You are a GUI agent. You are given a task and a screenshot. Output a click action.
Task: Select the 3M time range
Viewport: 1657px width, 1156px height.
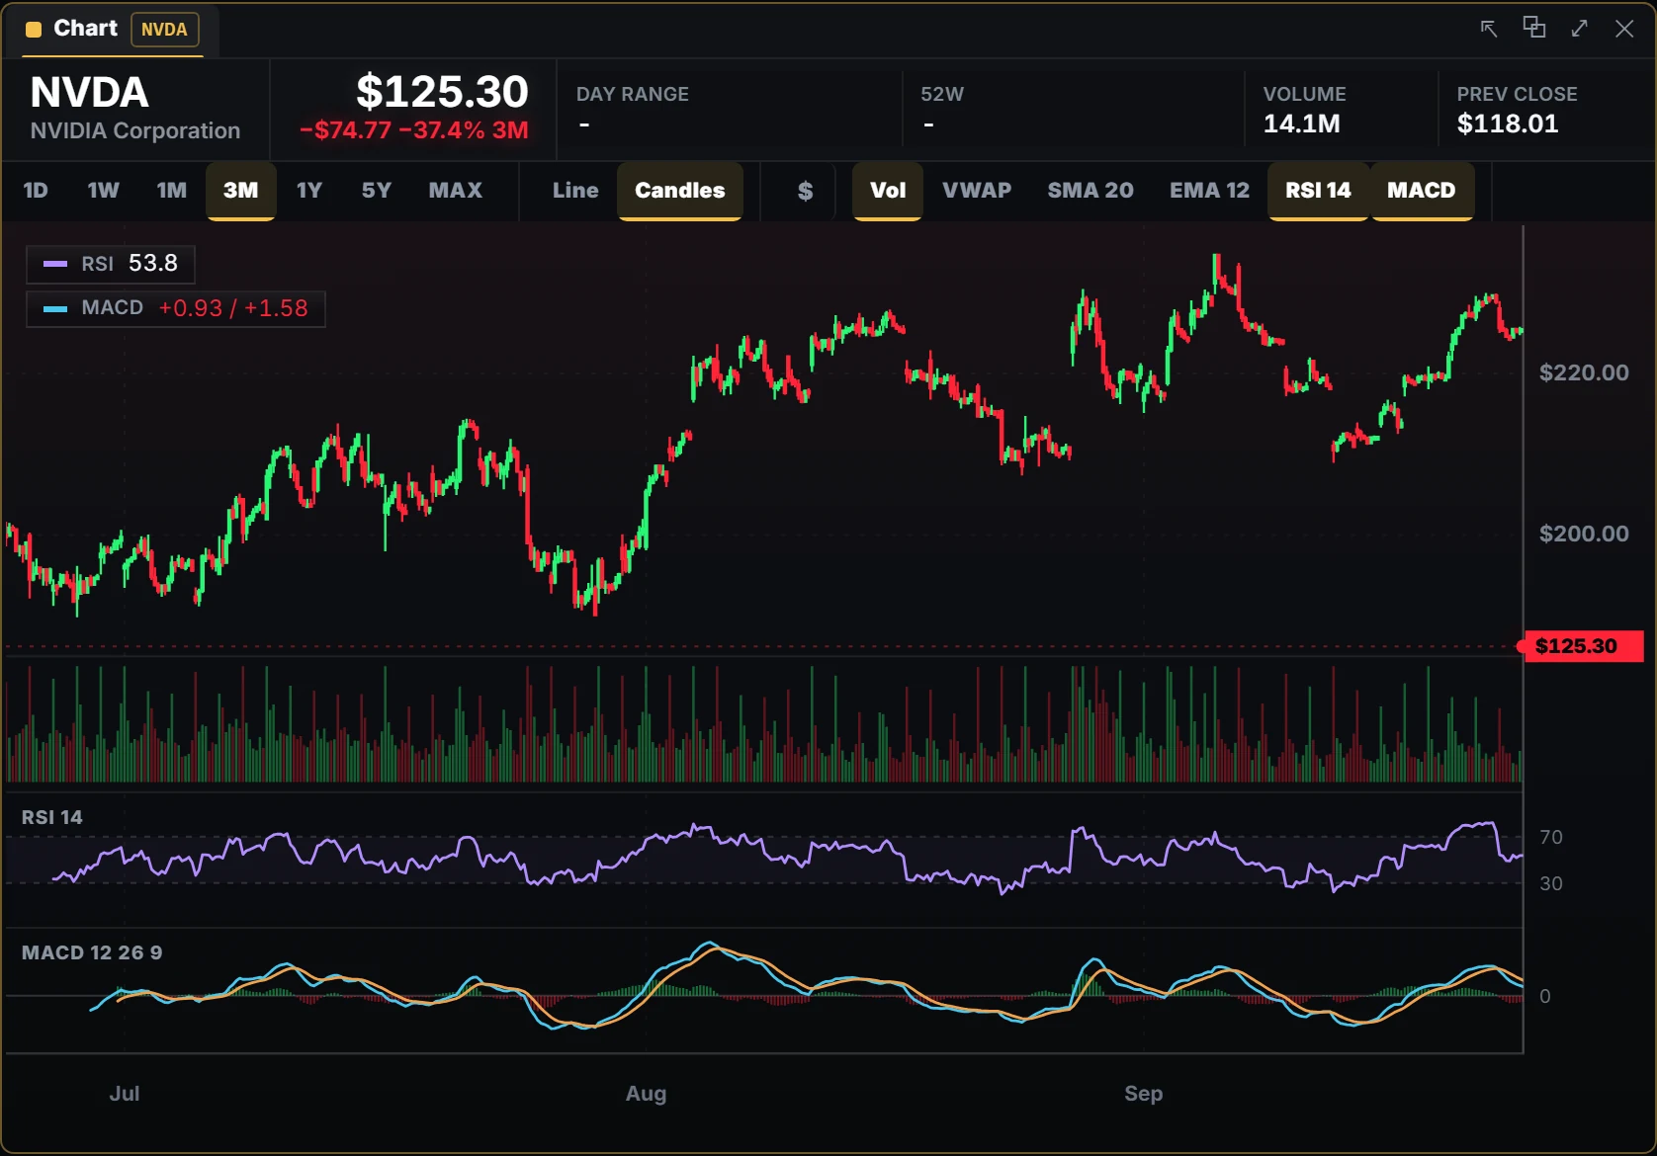click(240, 190)
